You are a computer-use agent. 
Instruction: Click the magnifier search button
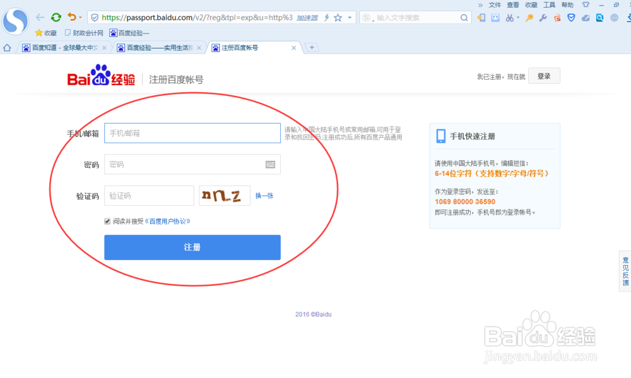pyautogui.click(x=464, y=18)
